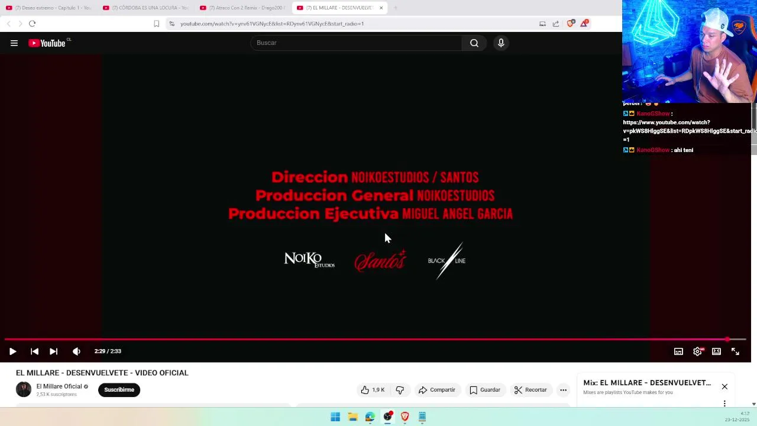
Task: Start voice search with microphone icon
Action: tap(501, 43)
